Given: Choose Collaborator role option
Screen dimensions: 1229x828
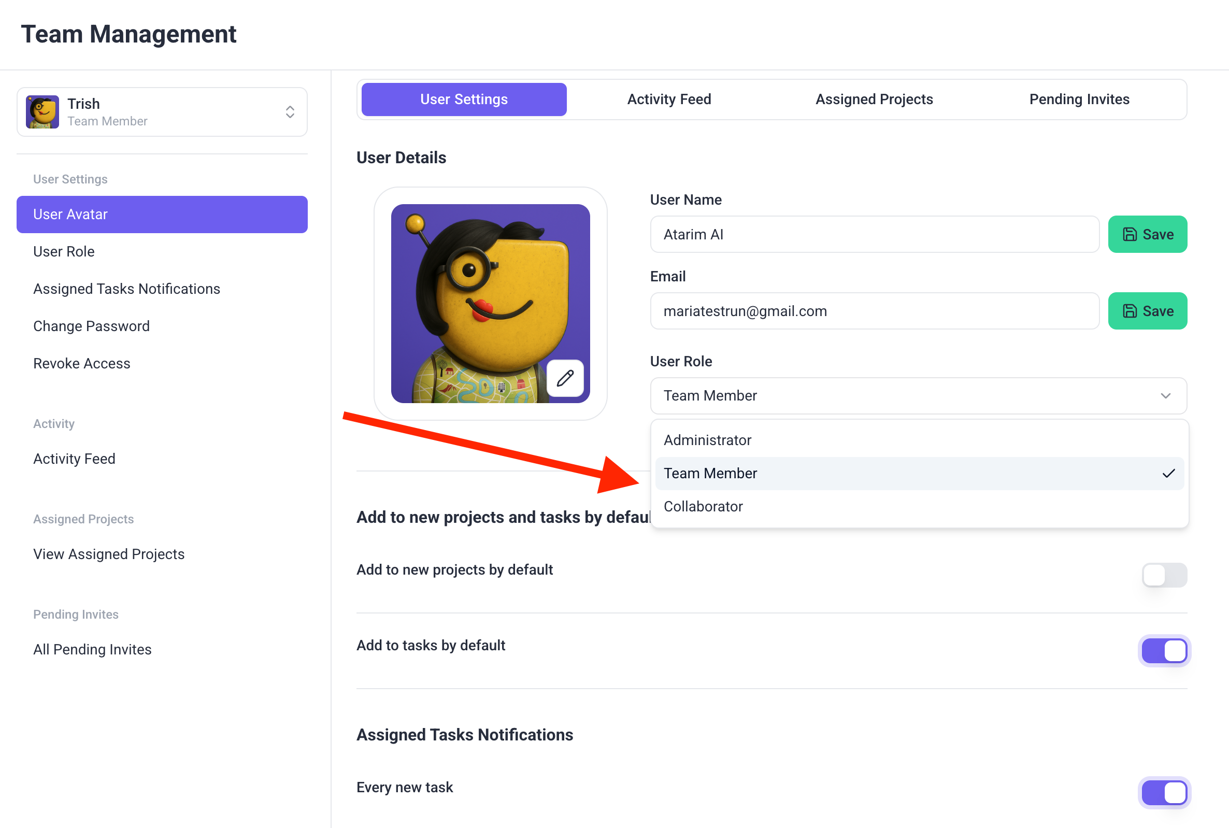Looking at the screenshot, I should click(703, 506).
